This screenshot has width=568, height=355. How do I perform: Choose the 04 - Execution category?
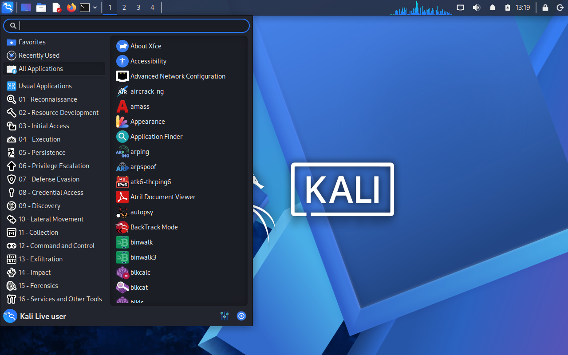[x=54, y=139]
